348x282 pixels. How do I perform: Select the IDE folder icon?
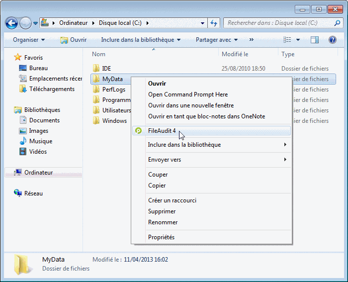point(96,69)
